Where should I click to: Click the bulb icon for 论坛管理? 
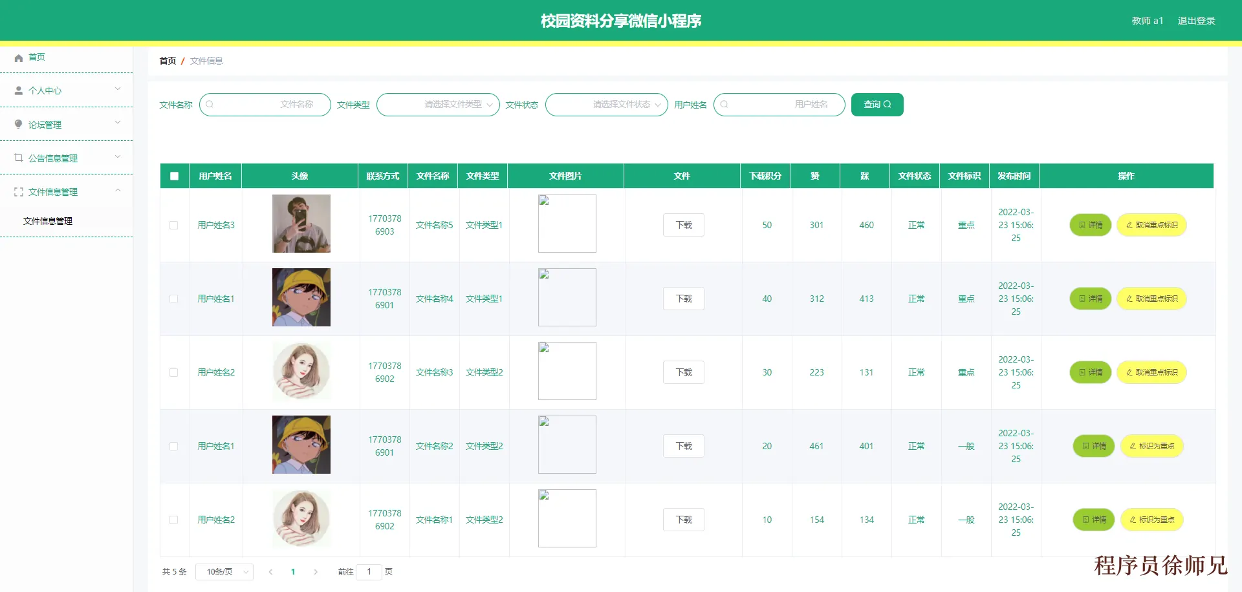[x=19, y=125]
